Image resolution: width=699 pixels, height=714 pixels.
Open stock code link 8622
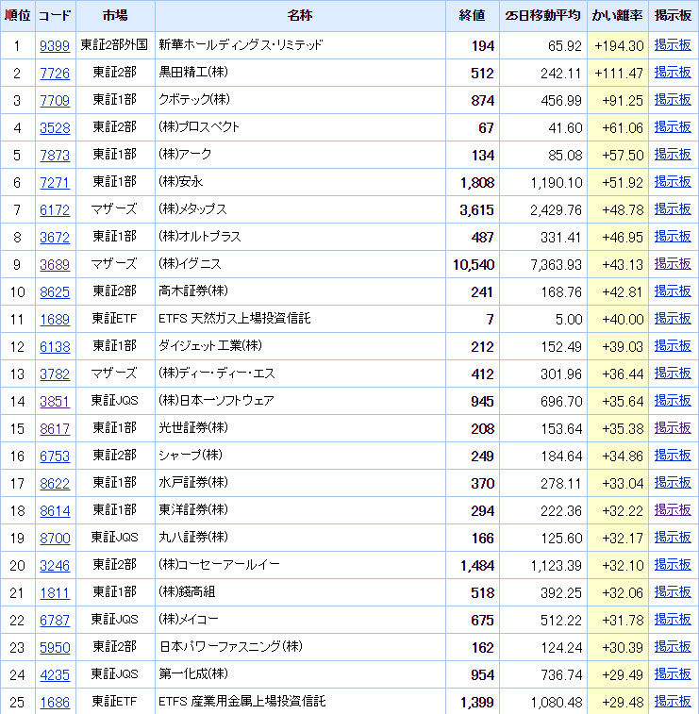[x=55, y=483]
